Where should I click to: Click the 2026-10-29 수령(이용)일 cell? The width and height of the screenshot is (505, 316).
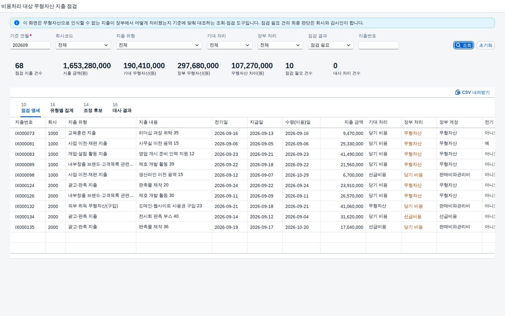302,175
